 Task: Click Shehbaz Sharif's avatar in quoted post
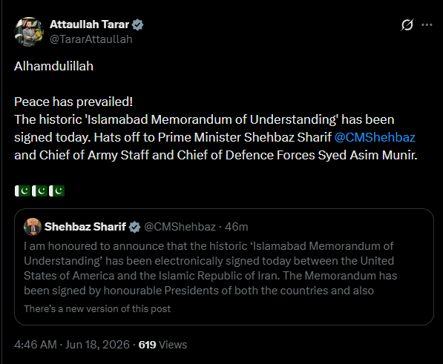tap(33, 227)
